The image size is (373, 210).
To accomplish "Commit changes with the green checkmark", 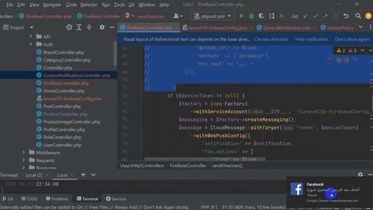I will coord(315,16).
